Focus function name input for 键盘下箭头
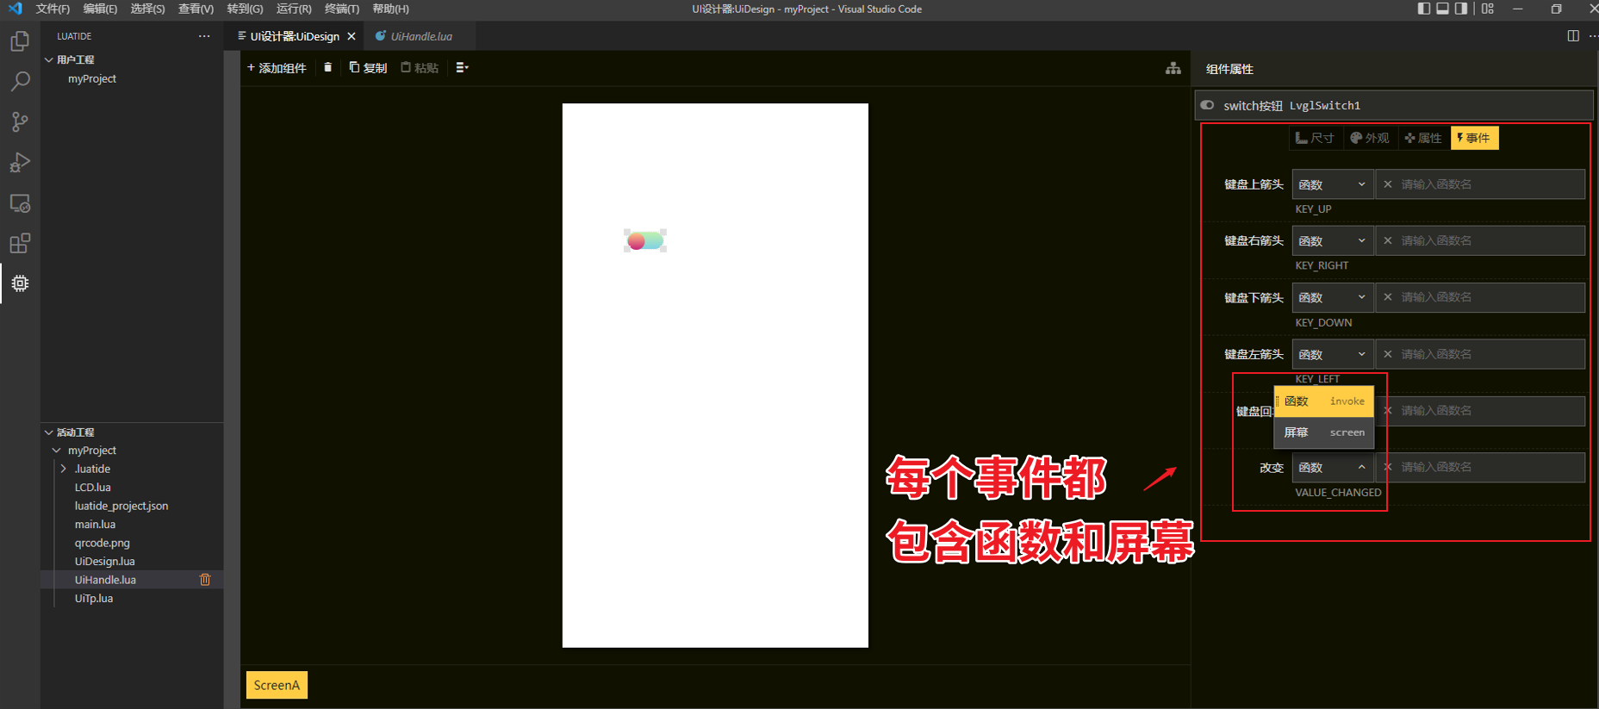 (1480, 297)
